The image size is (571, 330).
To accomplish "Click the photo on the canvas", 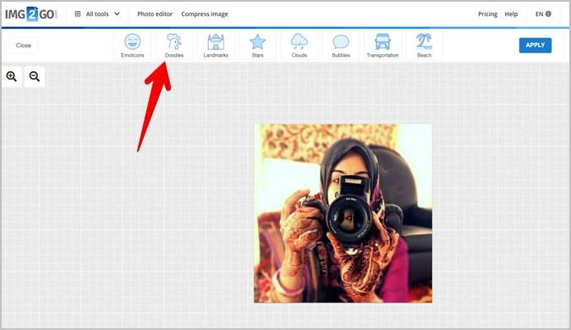I will [343, 213].
